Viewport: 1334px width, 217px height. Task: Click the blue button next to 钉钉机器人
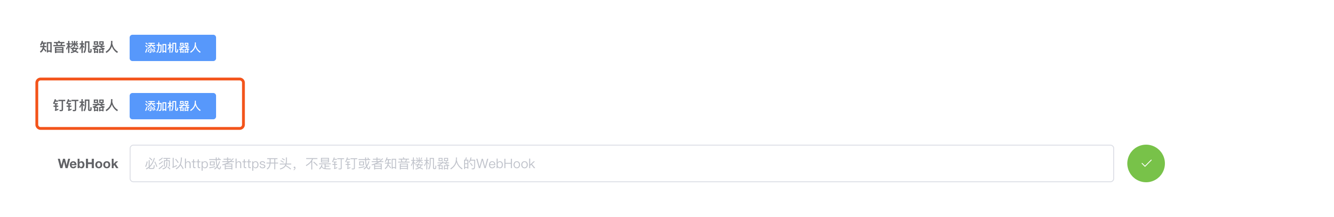point(172,106)
